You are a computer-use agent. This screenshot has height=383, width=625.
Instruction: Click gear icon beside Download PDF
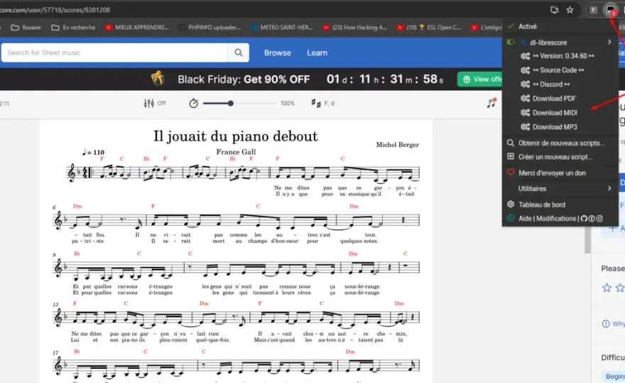click(x=526, y=99)
